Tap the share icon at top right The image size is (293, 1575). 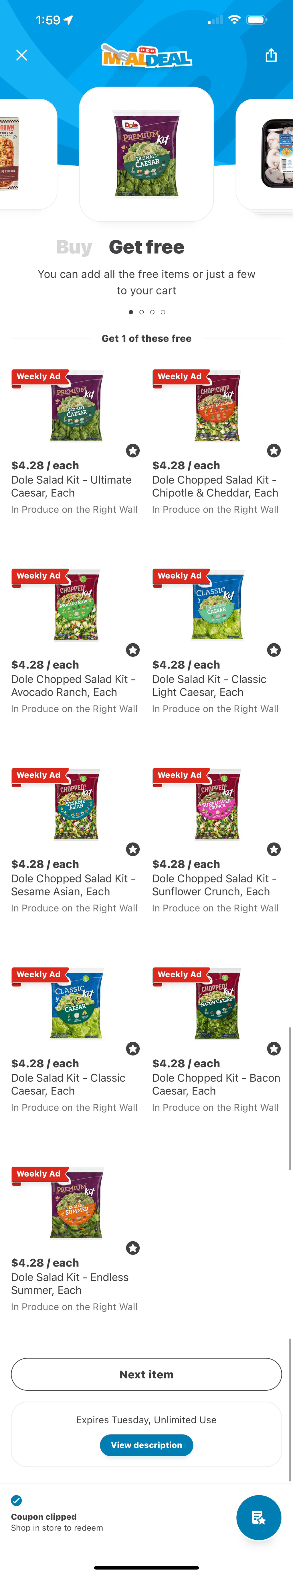(x=271, y=56)
